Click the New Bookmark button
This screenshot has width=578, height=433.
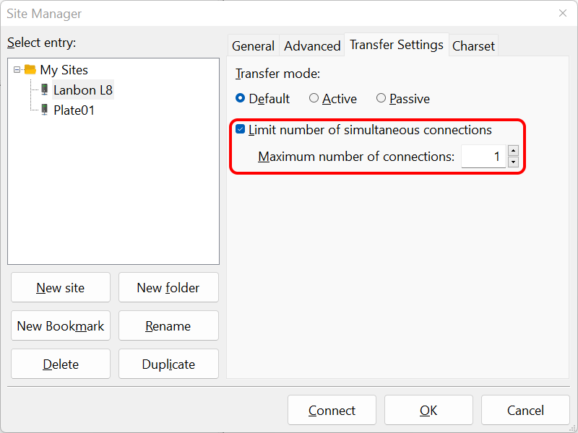point(61,325)
